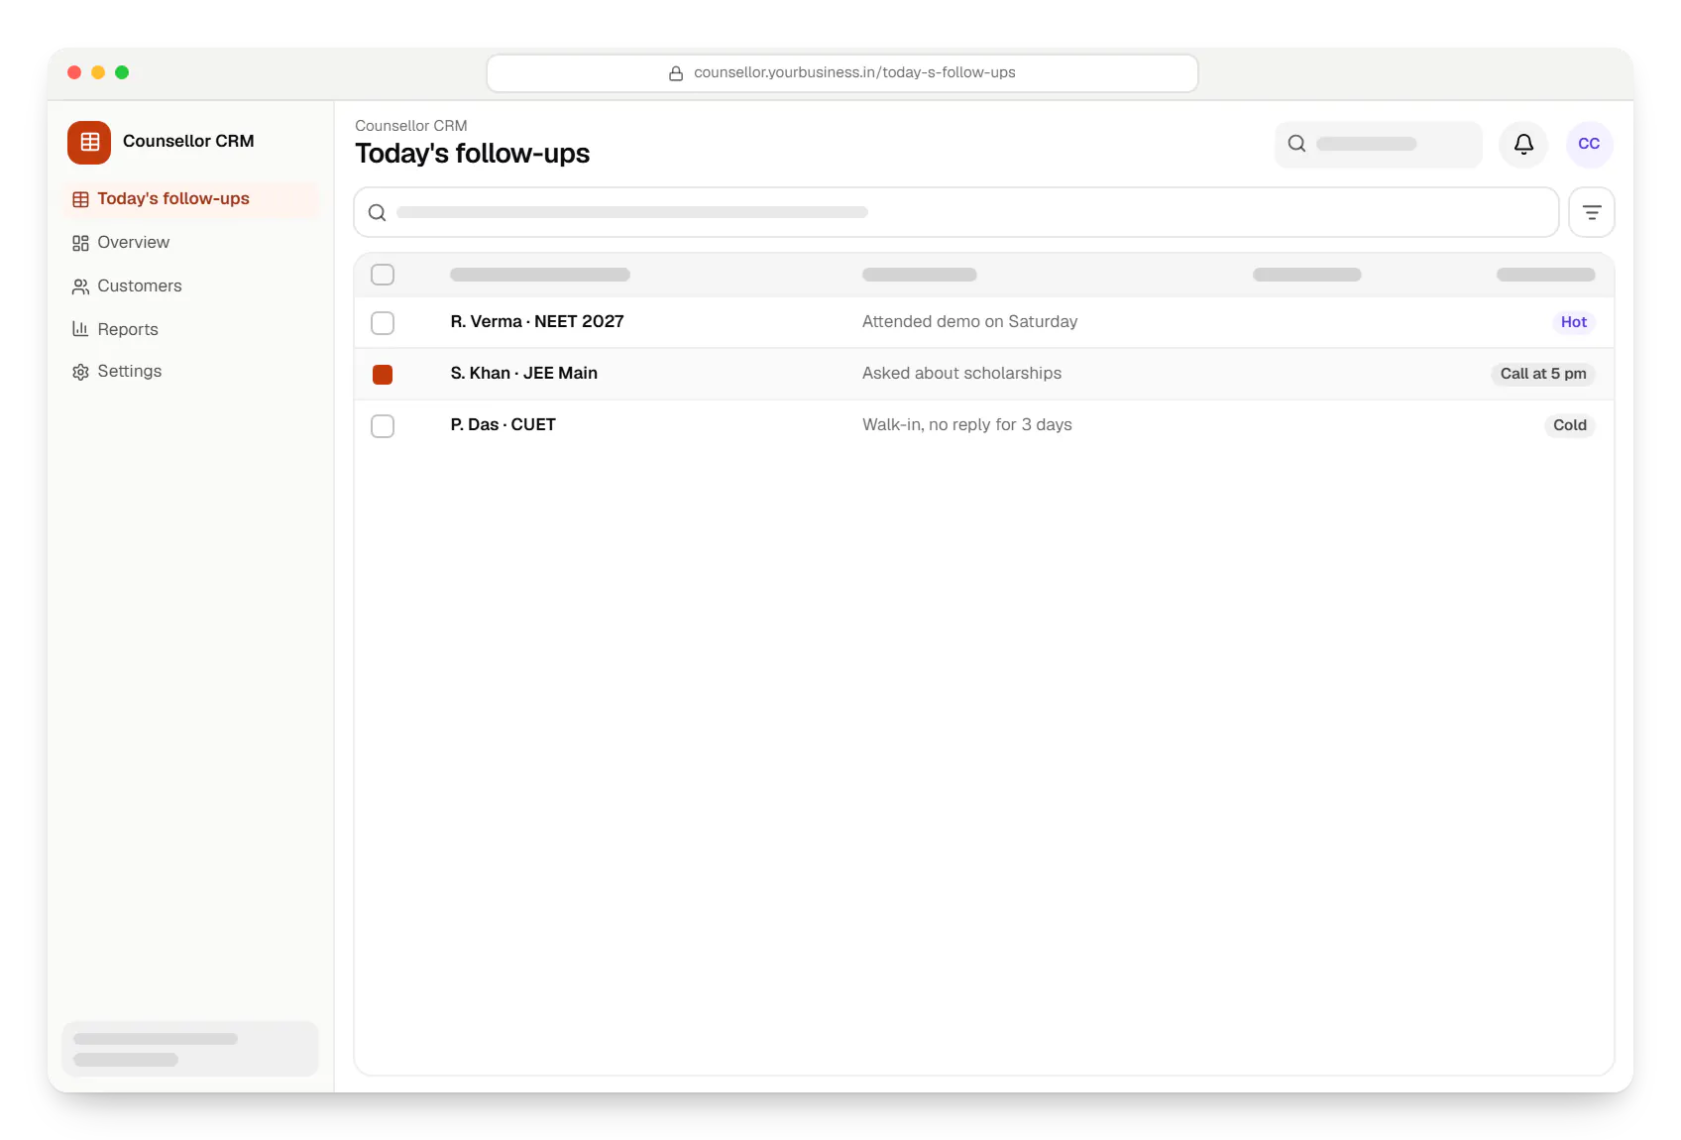Click the magnifier icon in the follow-ups search bar

point(378,212)
